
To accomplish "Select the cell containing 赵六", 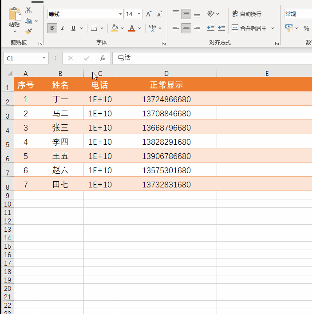I will (60, 170).
